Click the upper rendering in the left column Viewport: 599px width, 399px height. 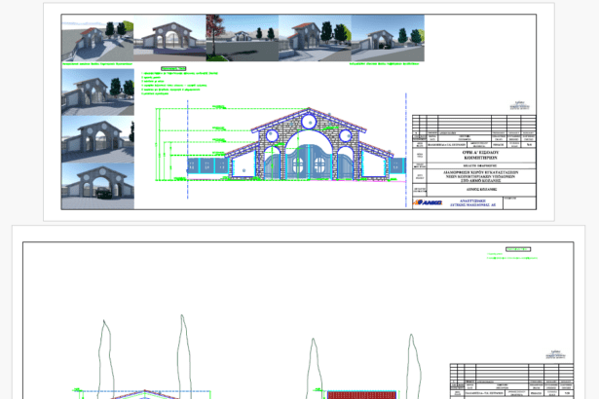point(96,92)
